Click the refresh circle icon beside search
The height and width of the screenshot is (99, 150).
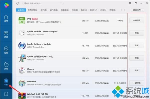pos(17,3)
